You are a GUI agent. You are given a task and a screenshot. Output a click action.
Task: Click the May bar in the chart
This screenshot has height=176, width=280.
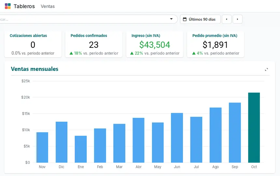pos(158,142)
